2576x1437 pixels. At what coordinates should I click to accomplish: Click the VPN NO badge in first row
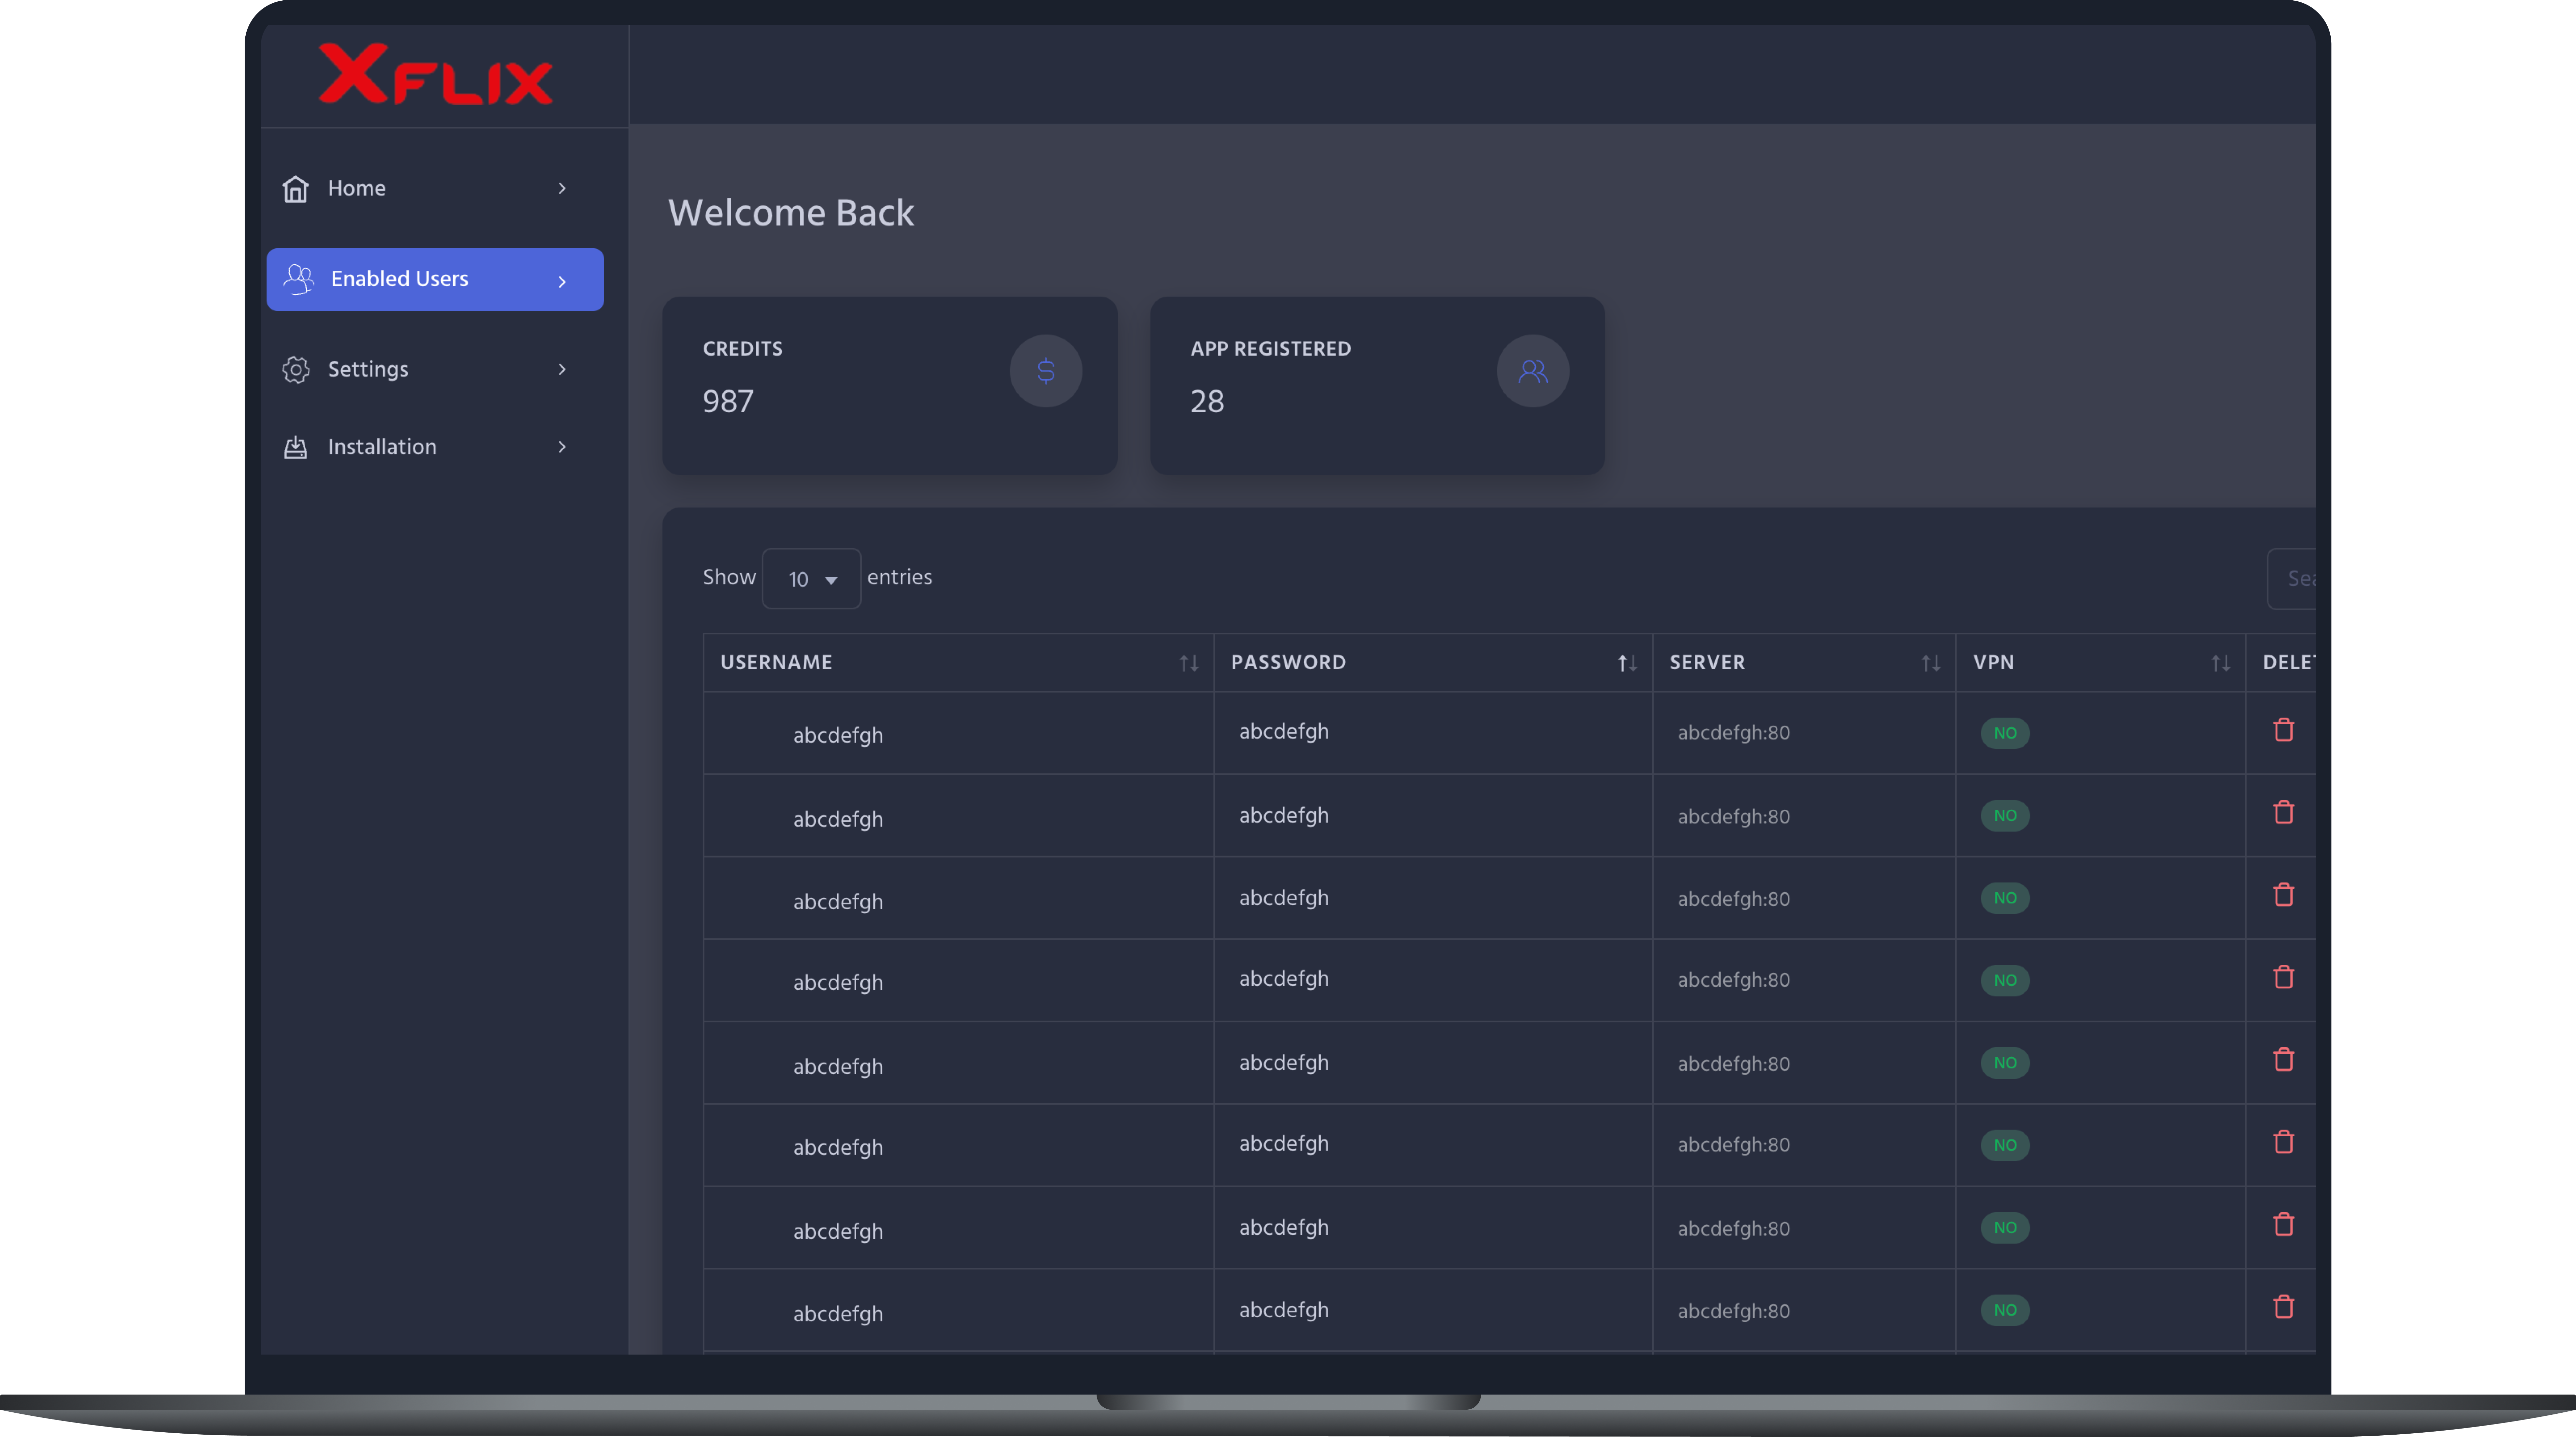click(2005, 733)
